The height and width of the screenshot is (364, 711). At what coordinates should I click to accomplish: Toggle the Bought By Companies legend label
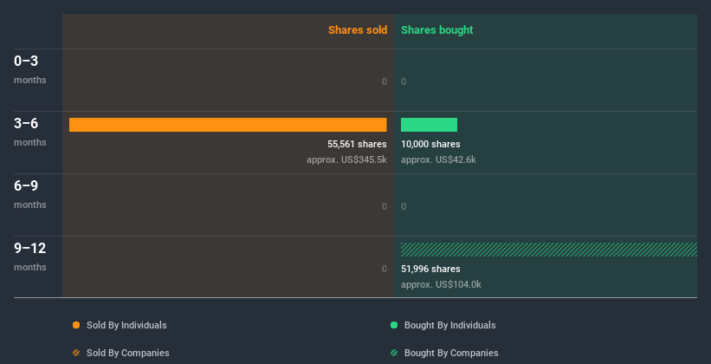tap(451, 353)
